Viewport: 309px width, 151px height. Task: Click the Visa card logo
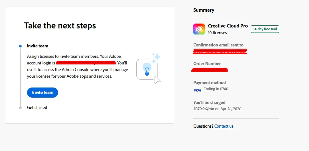(x=197, y=90)
